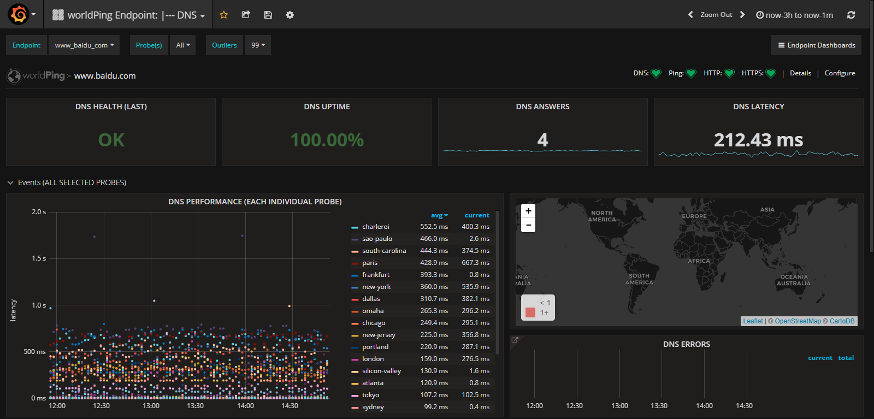Click DNS Errors current column header

click(x=820, y=358)
